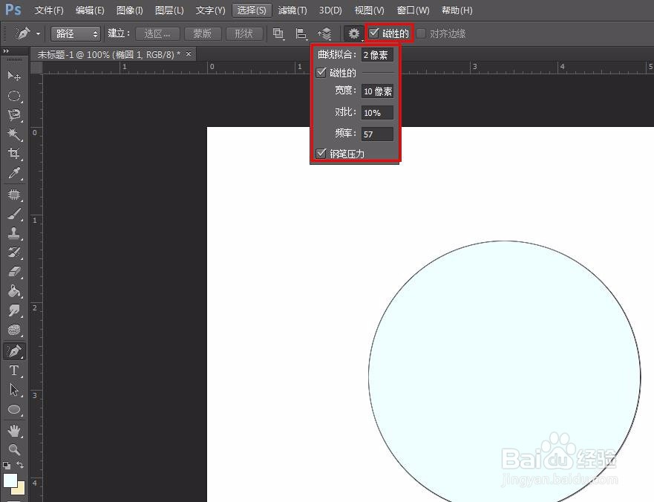Select the Zoom tool
The width and height of the screenshot is (654, 502).
pos(14,449)
